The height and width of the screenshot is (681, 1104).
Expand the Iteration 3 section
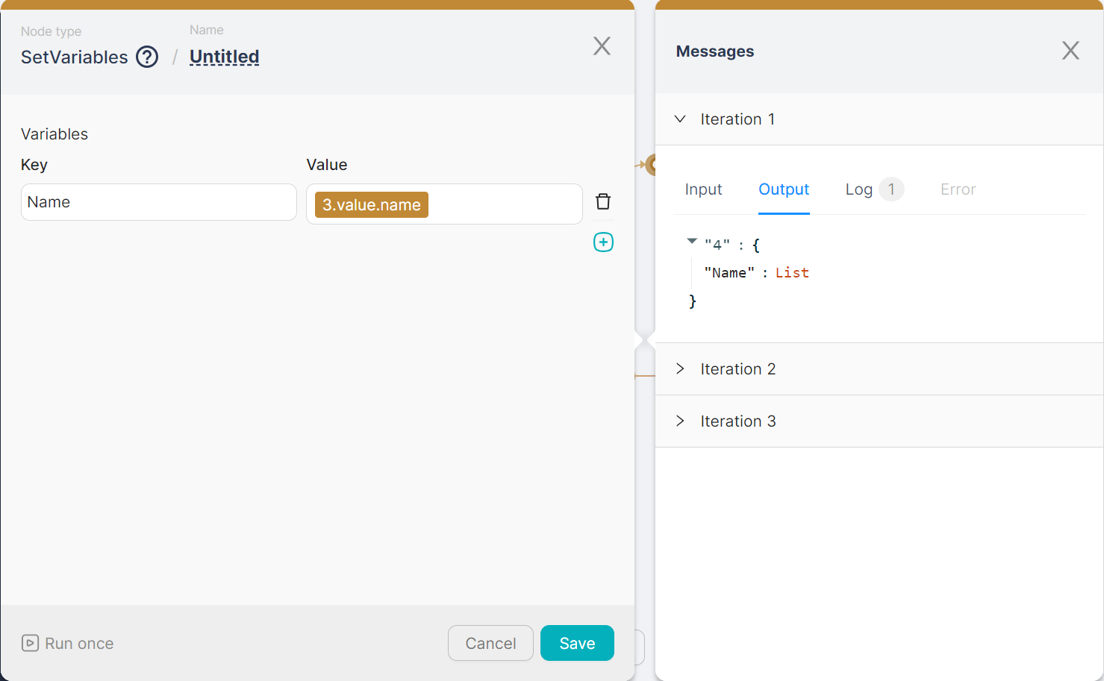pyautogui.click(x=680, y=421)
